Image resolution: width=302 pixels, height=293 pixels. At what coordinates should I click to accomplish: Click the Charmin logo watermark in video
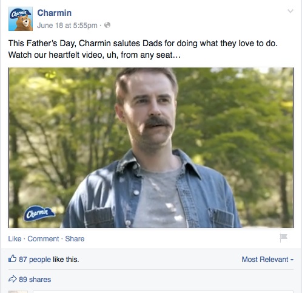(x=39, y=213)
